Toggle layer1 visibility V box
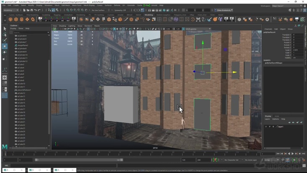The image size is (307, 173). [x=266, y=126]
